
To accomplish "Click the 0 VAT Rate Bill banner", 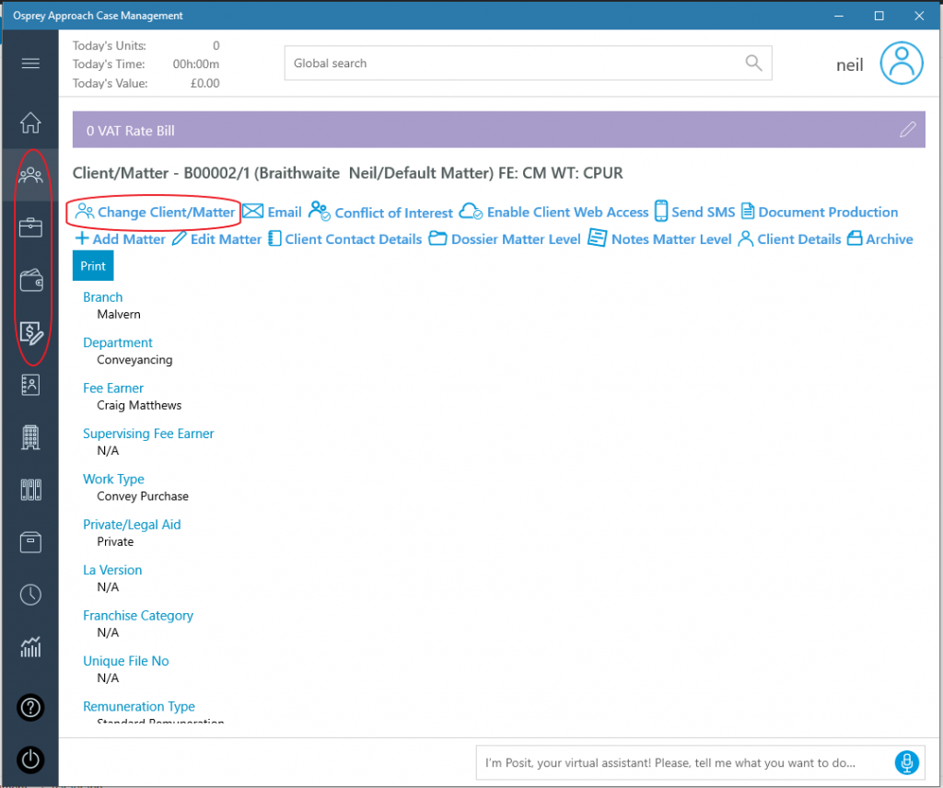I will click(498, 130).
